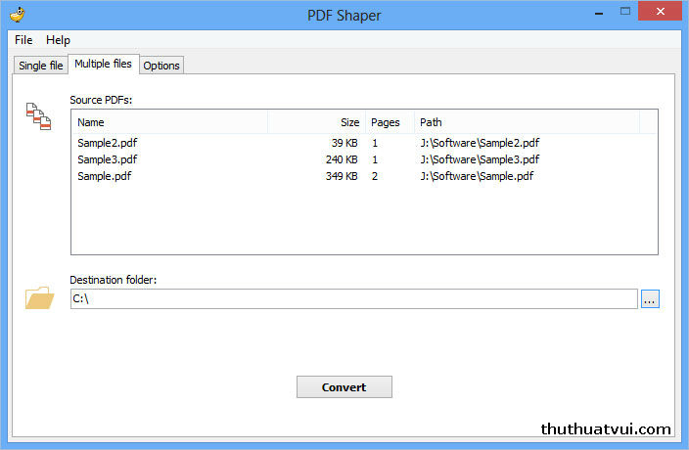This screenshot has height=450, width=689.
Task: Sort list by Size column header
Action: 316,122
